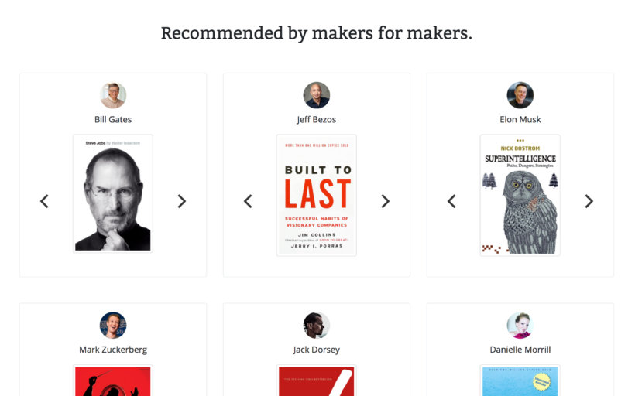Click Mark Zuckerberg's avatar image
This screenshot has width=635, height=396.
coord(113,325)
